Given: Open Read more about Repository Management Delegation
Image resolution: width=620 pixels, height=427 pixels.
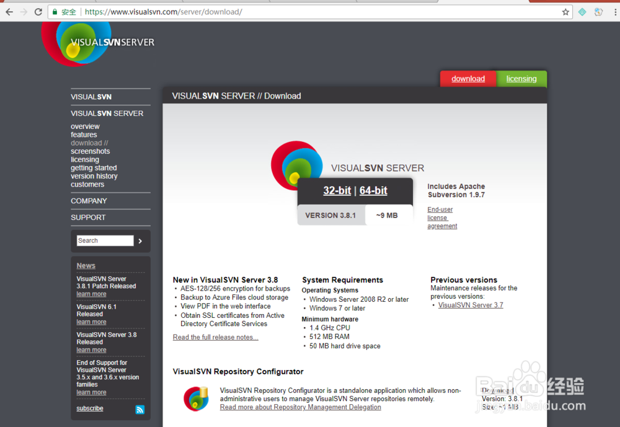Looking at the screenshot, I should tap(301, 407).
